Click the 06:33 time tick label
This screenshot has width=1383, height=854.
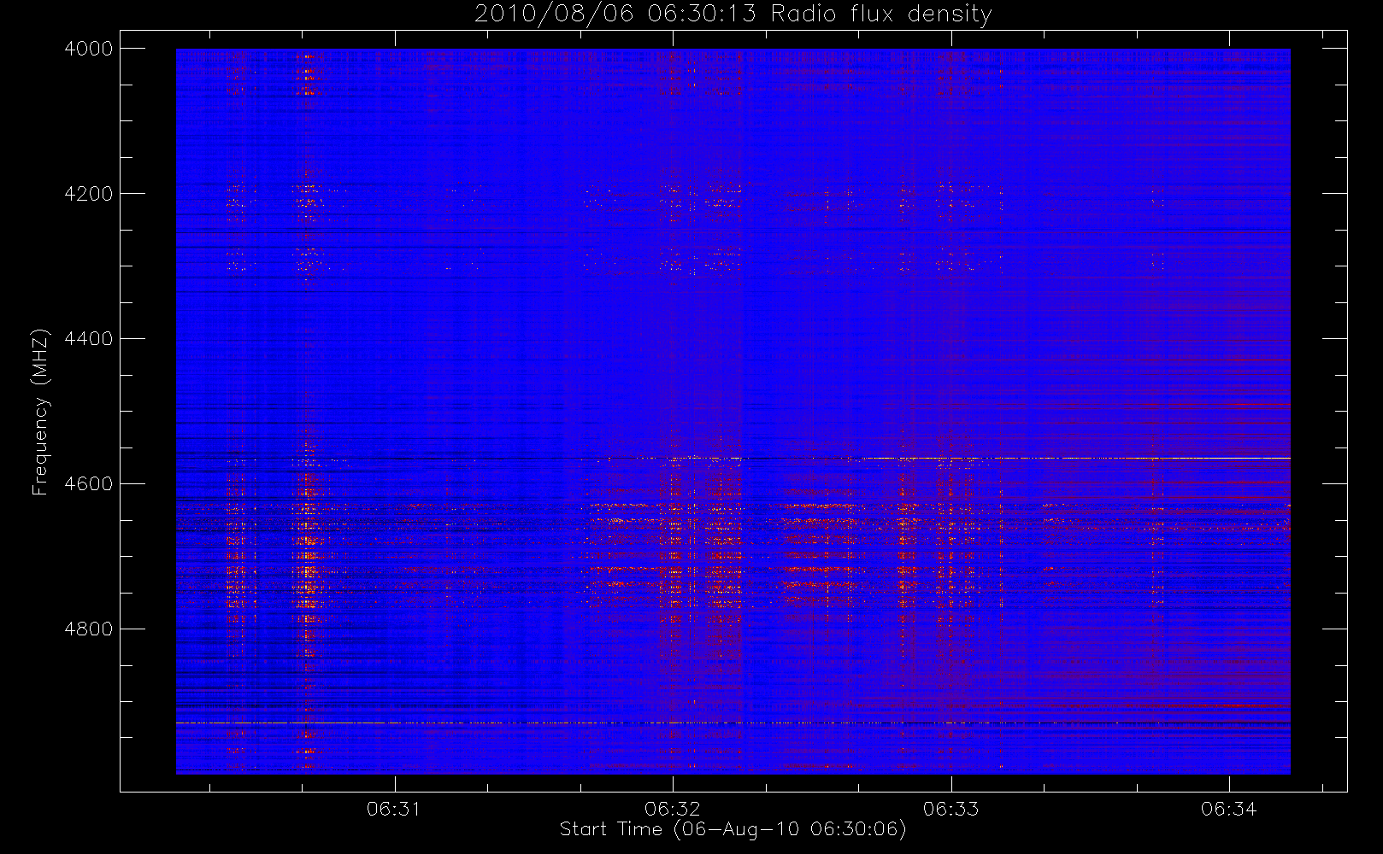pyautogui.click(x=950, y=809)
